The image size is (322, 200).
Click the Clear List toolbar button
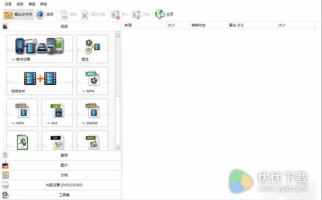[x=93, y=15]
